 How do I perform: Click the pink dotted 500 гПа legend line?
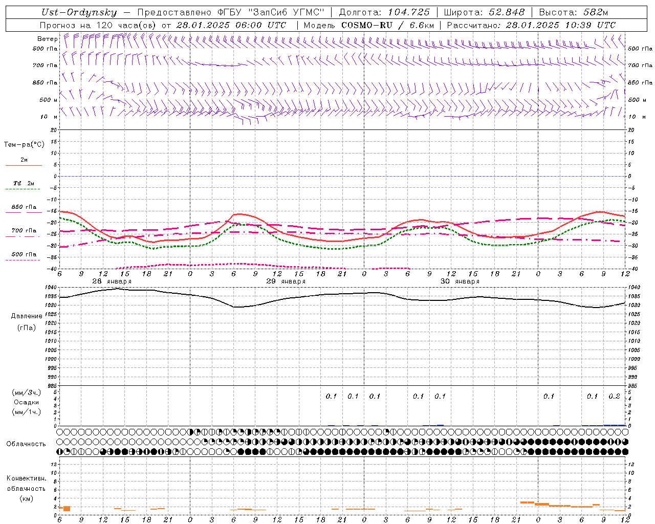[23, 260]
